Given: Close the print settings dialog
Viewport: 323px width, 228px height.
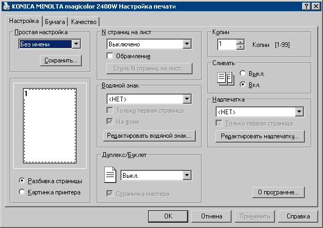Looking at the screenshot, I should (x=316, y=6).
